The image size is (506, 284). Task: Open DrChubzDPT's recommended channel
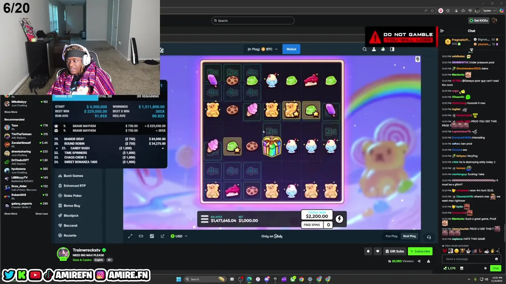pyautogui.click(x=26, y=161)
